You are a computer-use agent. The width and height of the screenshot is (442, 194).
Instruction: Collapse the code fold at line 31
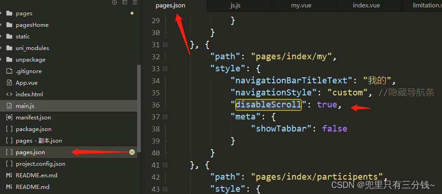point(165,45)
